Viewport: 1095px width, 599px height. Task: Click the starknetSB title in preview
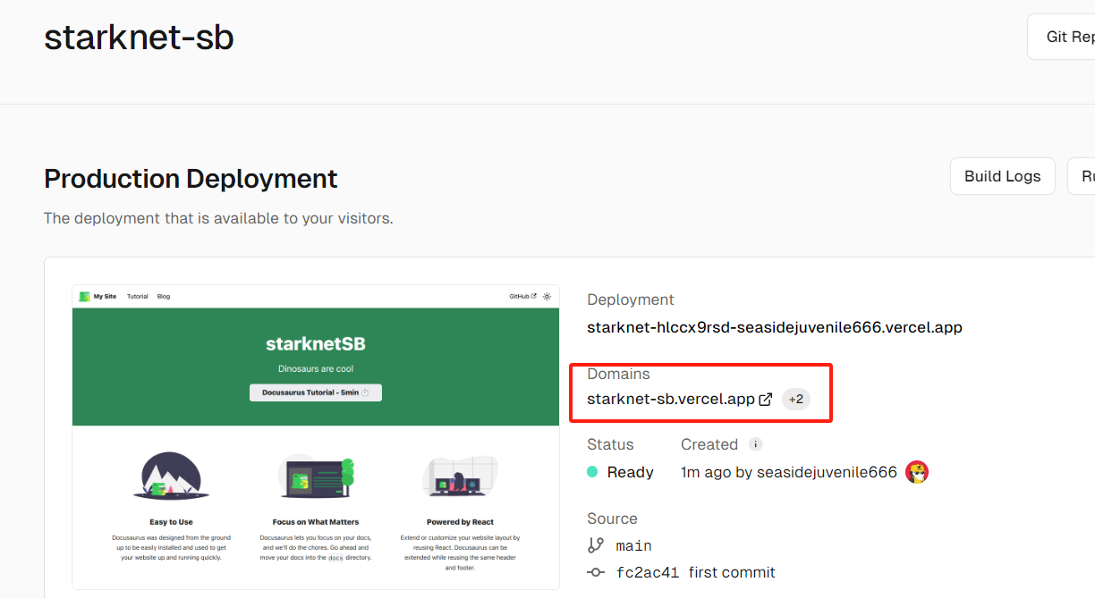pyautogui.click(x=315, y=343)
